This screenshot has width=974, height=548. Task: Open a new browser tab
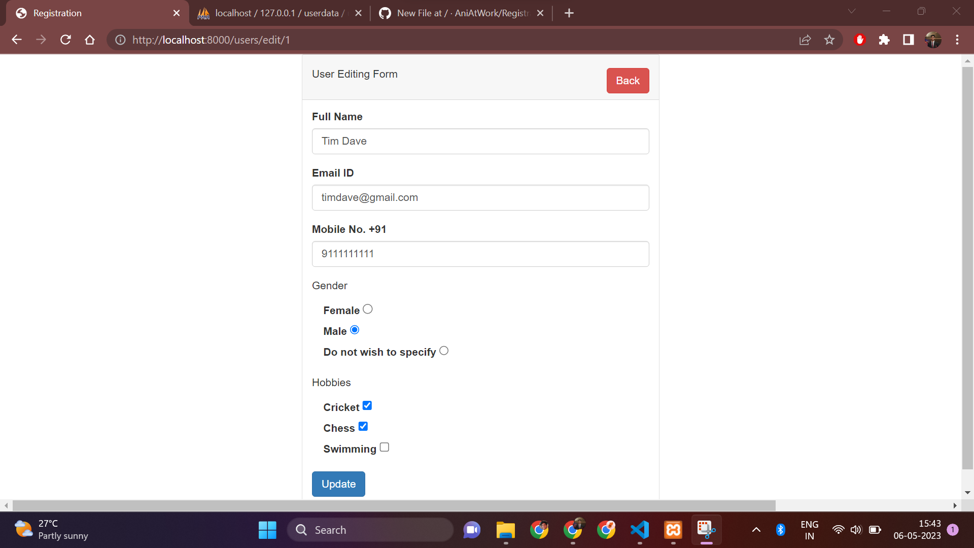tap(569, 13)
